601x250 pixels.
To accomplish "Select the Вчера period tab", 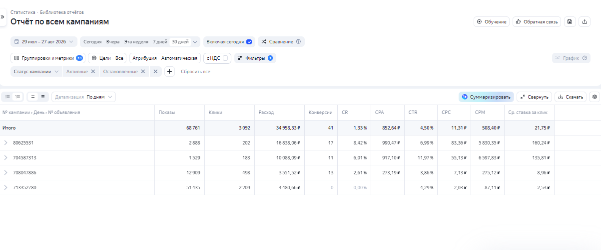I will coord(113,42).
